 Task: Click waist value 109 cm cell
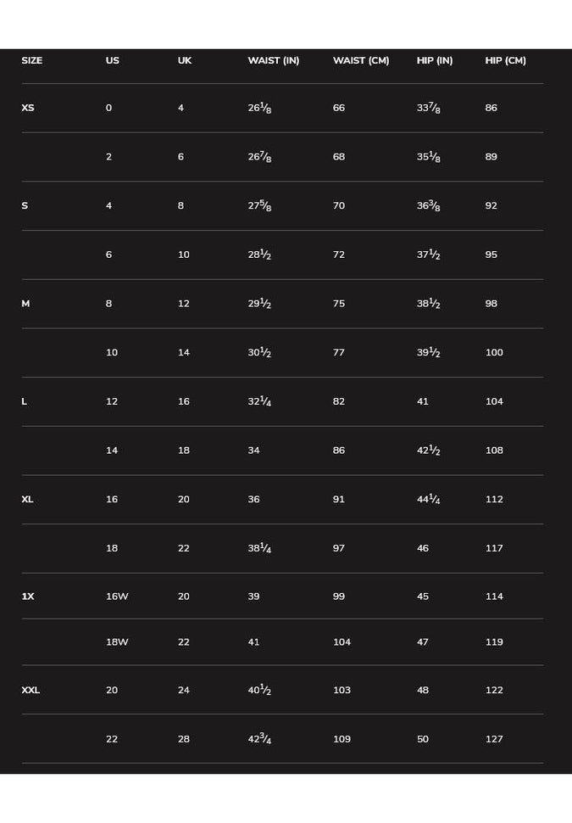pyautogui.click(x=342, y=740)
